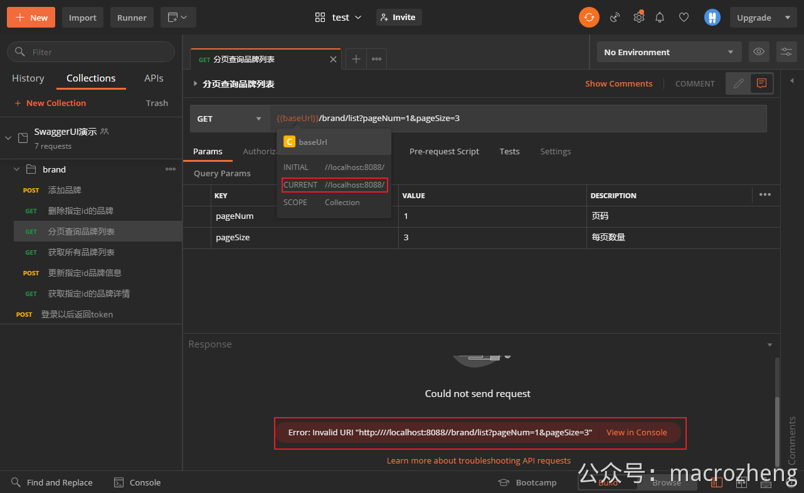
Task: Open the No Environment dropdown
Action: [x=669, y=52]
